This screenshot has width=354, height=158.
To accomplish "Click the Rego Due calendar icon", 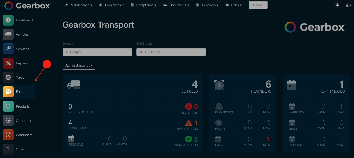I will point(71,139).
